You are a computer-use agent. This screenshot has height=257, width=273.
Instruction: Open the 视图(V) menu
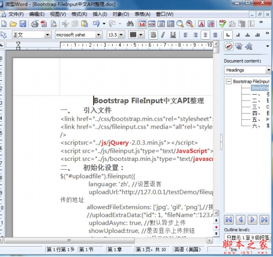[x=58, y=14]
